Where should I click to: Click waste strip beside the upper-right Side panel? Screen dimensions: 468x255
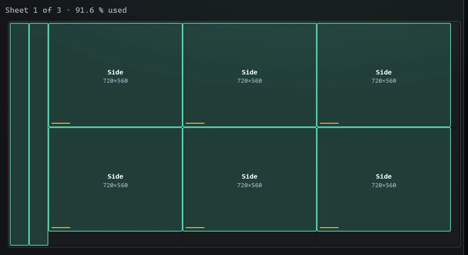pos(455,75)
